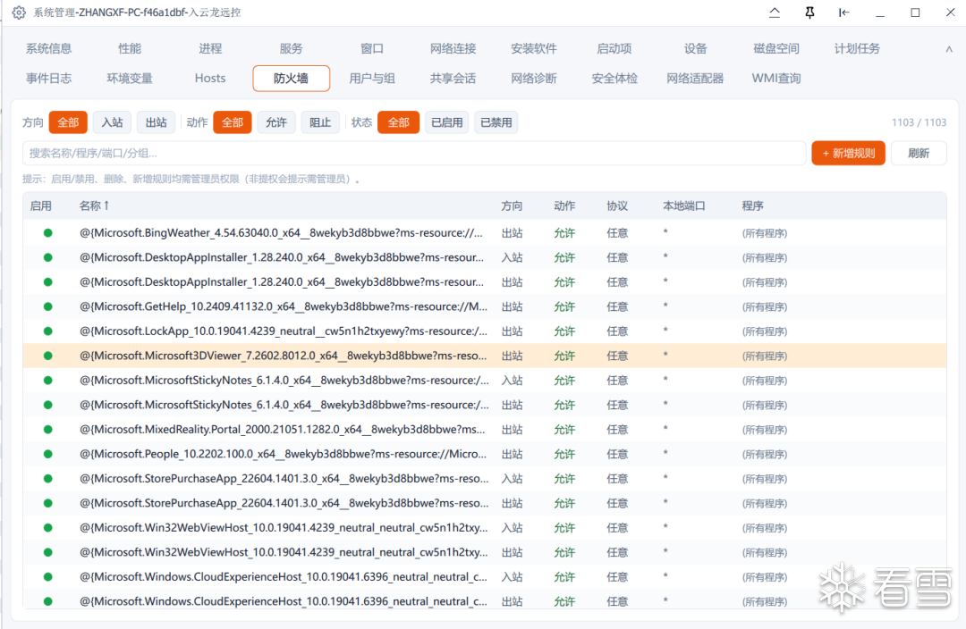Screen dimensions: 966x629
Task: Select the 防火墙 tab
Action: tap(291, 78)
